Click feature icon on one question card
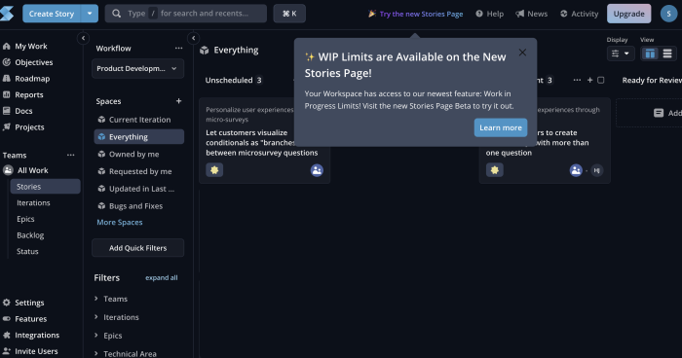Viewport: 682px width, 358px height. pyautogui.click(x=495, y=170)
